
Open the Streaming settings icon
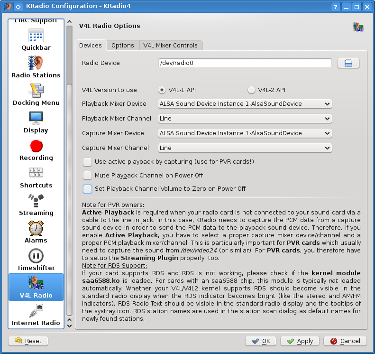pyautogui.click(x=36, y=201)
